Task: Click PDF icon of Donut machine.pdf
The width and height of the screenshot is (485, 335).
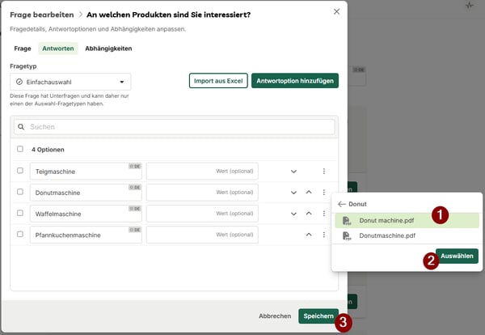Action: click(347, 221)
